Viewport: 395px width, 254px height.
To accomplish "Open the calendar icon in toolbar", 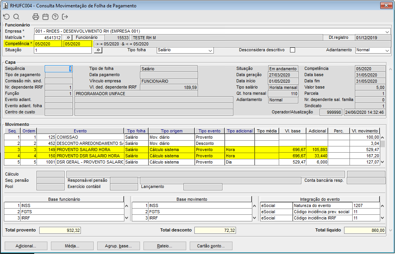I will point(45,17).
